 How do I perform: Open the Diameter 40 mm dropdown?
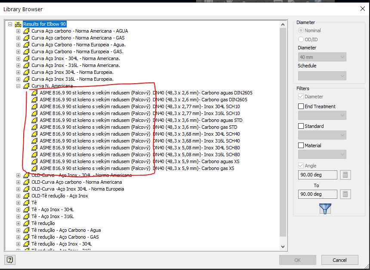[x=322, y=57]
